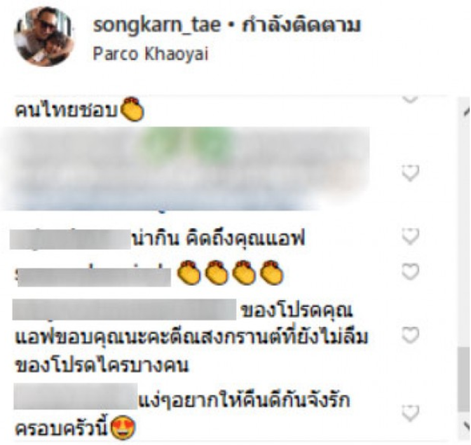Image resolution: width=471 pixels, height=445 pixels.
Task: Like the partially visible คนไทยชอบ comment heart
Action: pyautogui.click(x=411, y=99)
